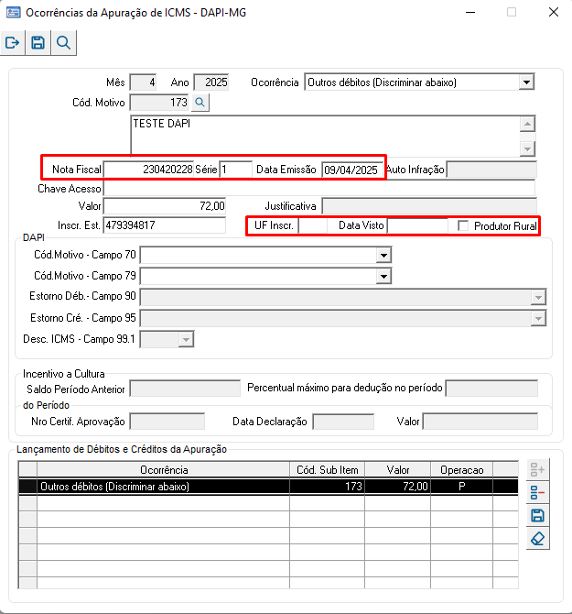Click the Cód. Sub Item column header
Screen dimensions: 572x614
(328, 469)
